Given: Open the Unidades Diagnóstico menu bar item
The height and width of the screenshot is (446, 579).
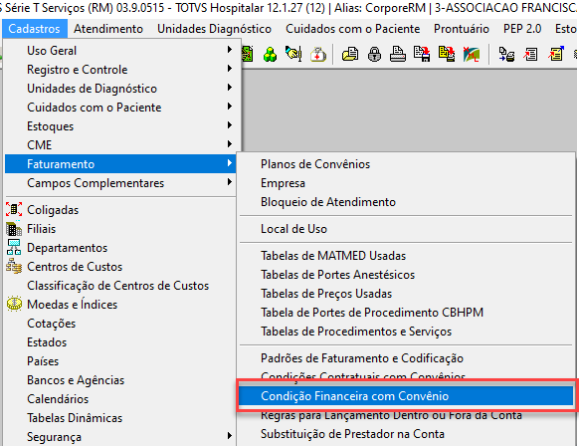Looking at the screenshot, I should point(214,29).
